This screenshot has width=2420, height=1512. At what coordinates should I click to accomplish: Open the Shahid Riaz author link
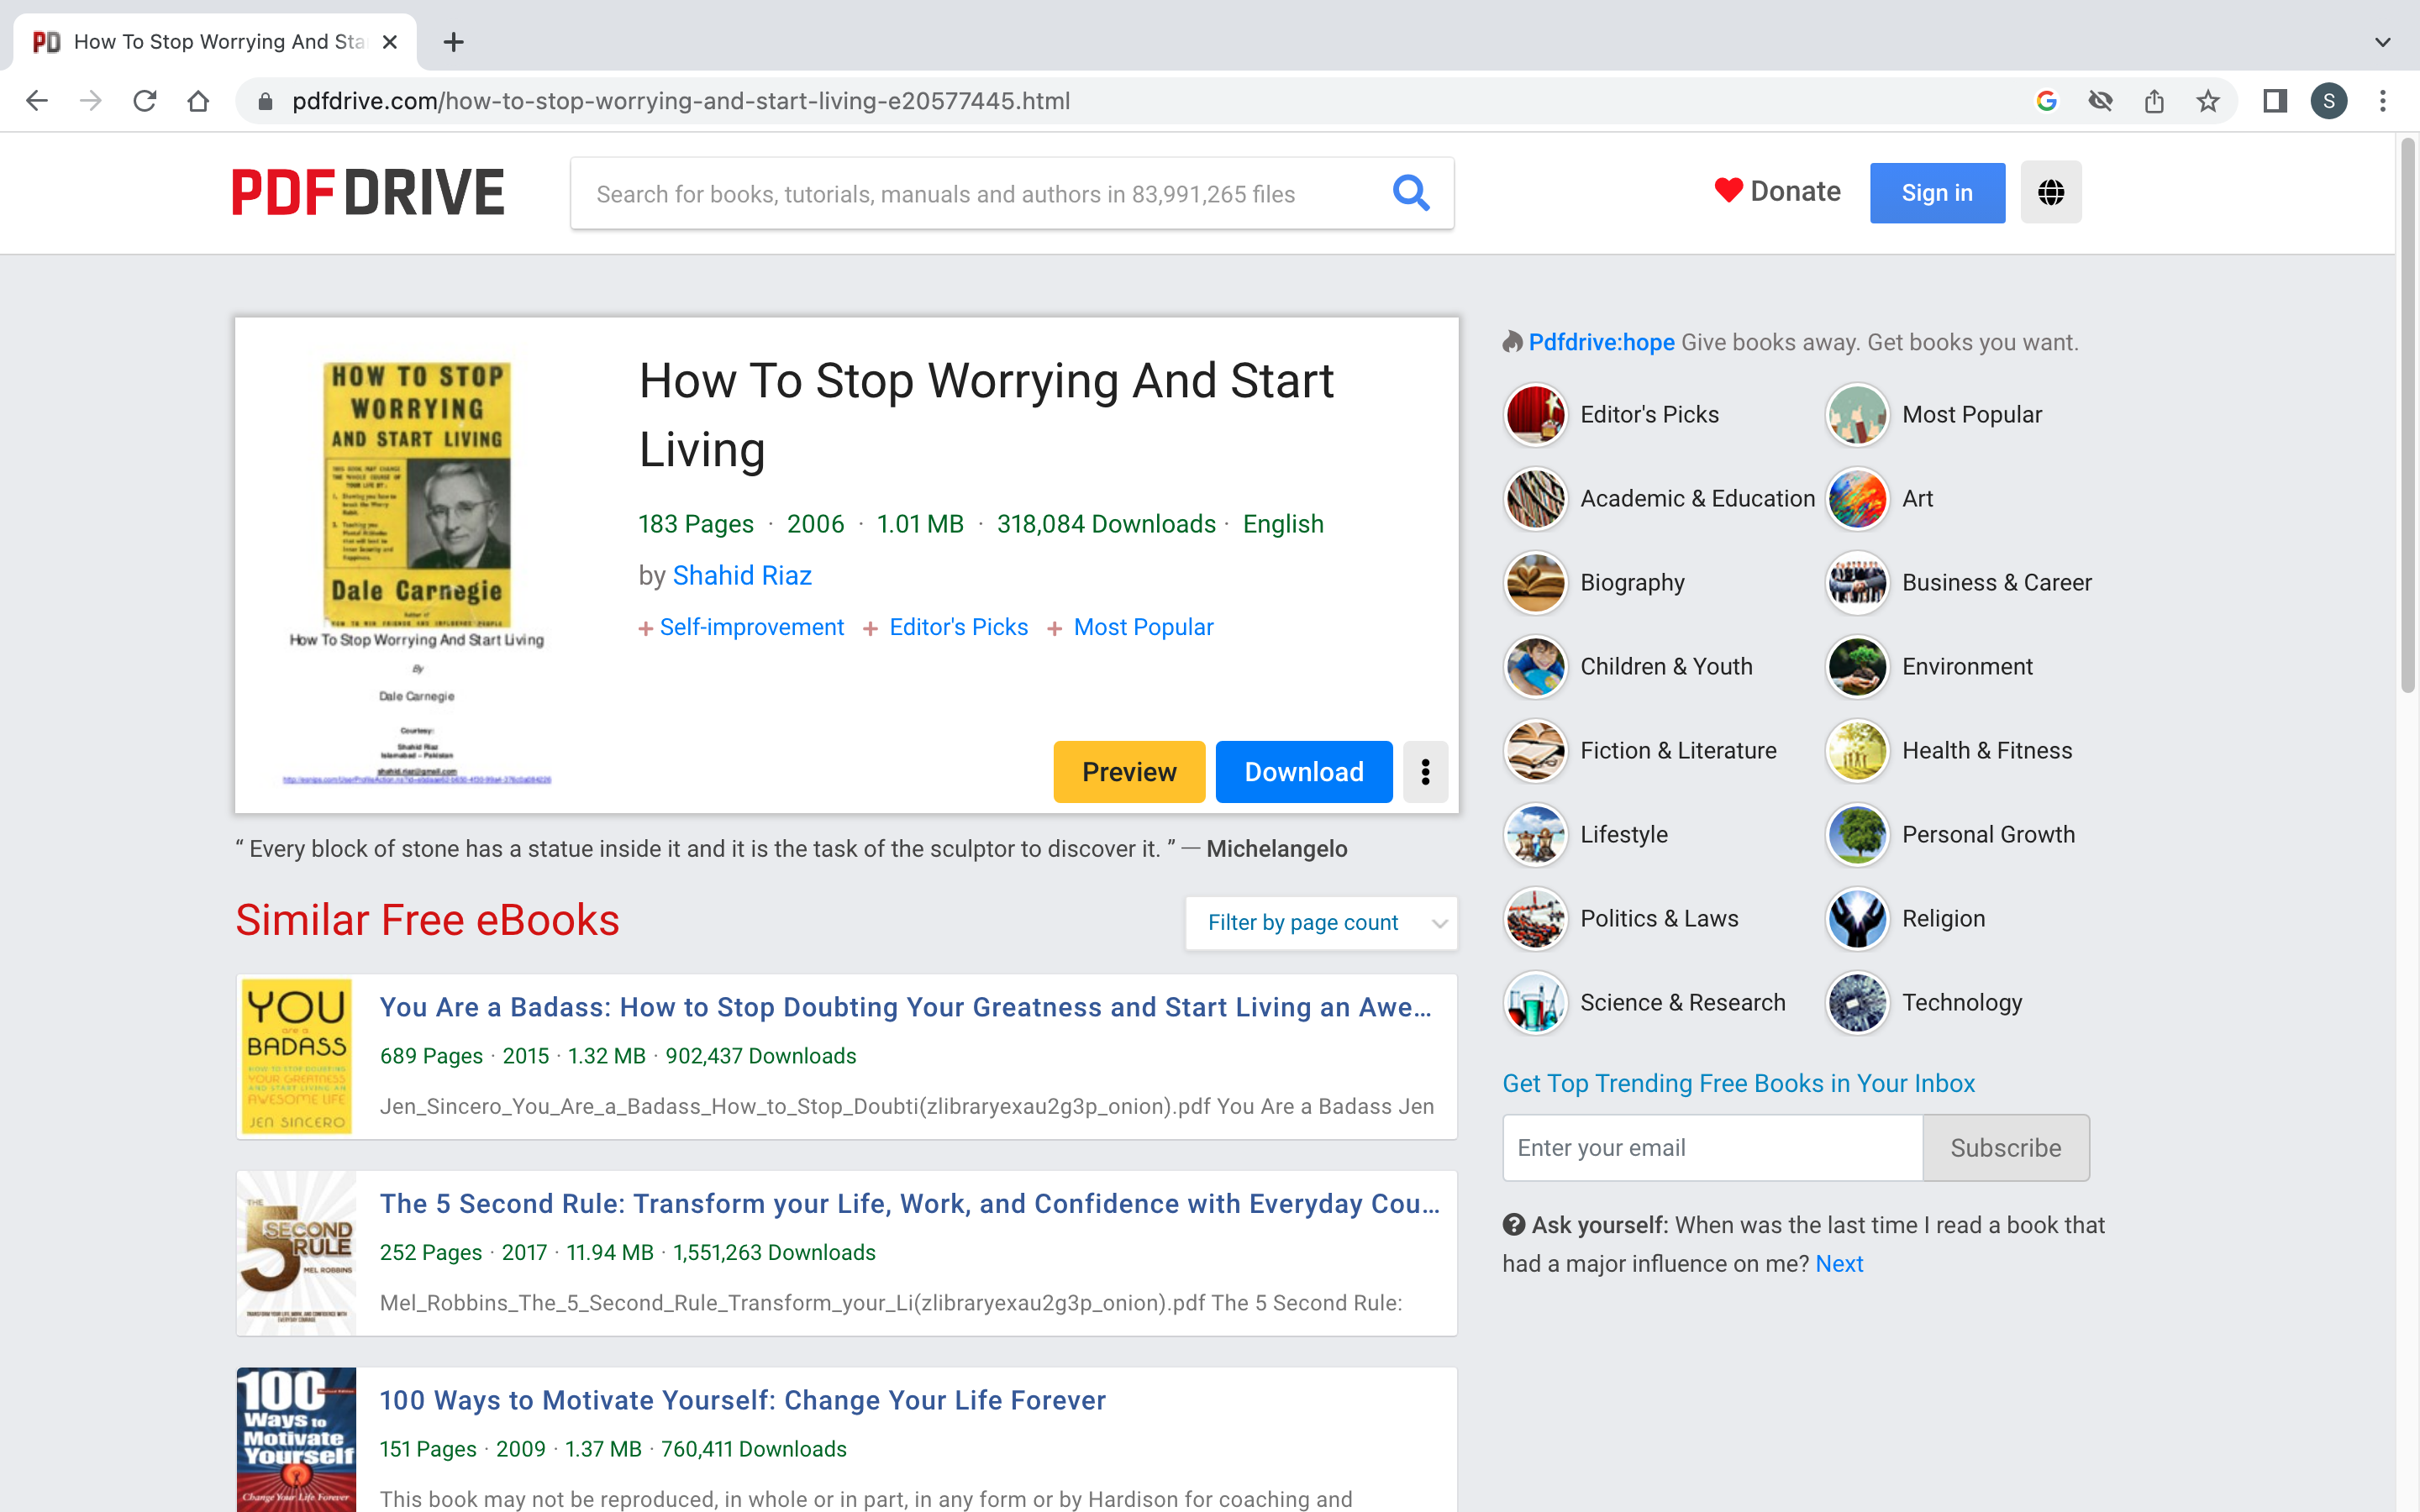click(x=742, y=576)
